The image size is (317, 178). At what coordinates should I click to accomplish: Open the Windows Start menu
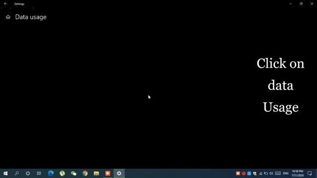5,174
